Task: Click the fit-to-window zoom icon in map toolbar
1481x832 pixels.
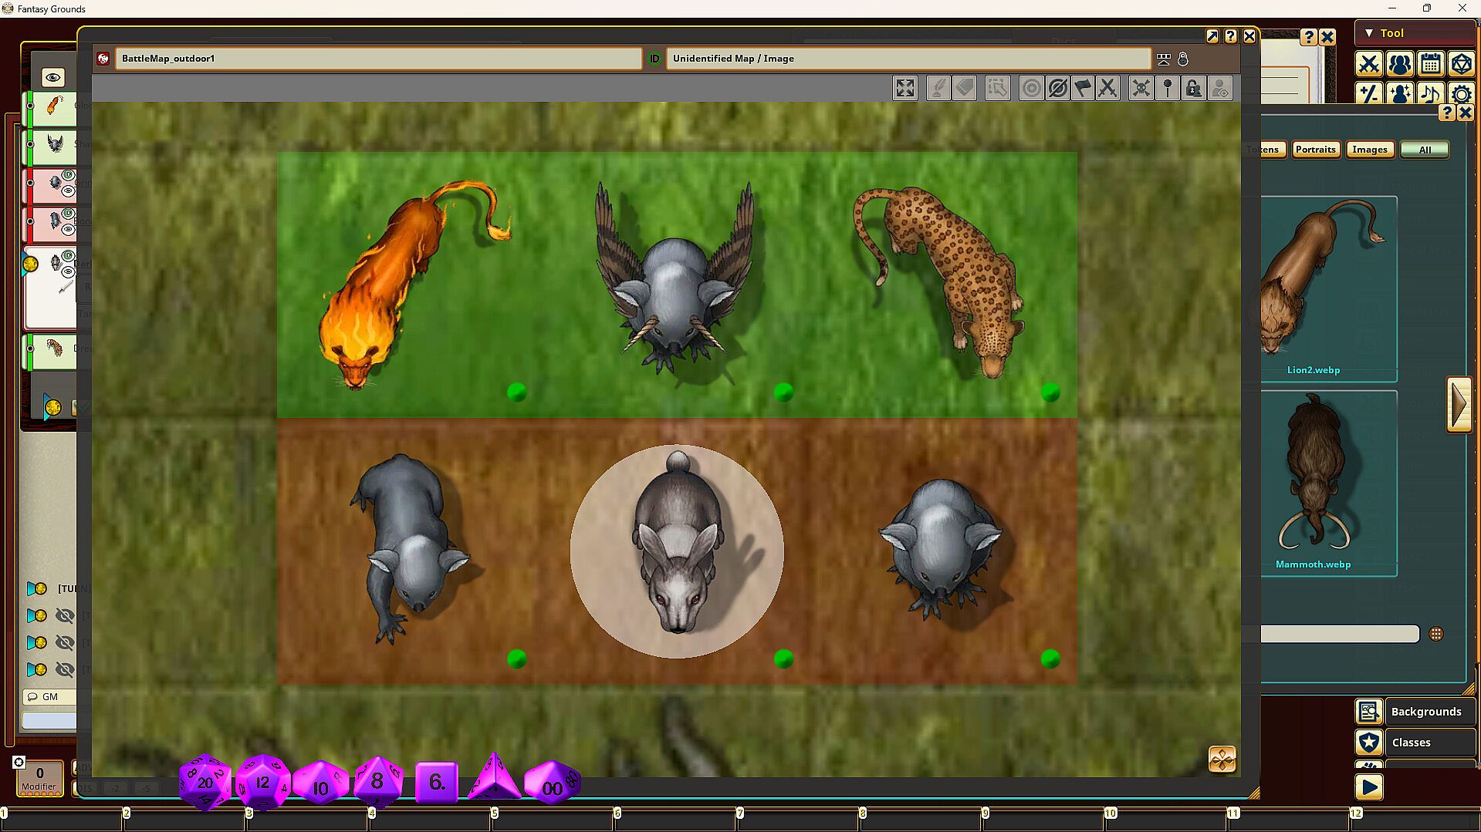Action: pyautogui.click(x=904, y=89)
